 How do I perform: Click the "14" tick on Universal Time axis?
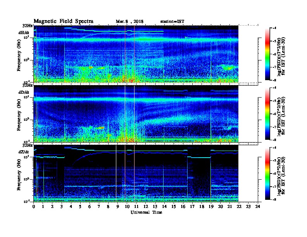click(164, 206)
